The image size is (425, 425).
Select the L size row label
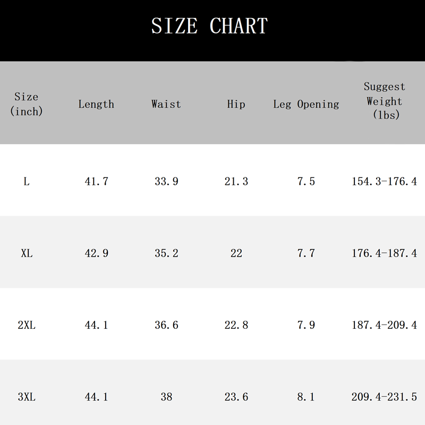coord(27,182)
